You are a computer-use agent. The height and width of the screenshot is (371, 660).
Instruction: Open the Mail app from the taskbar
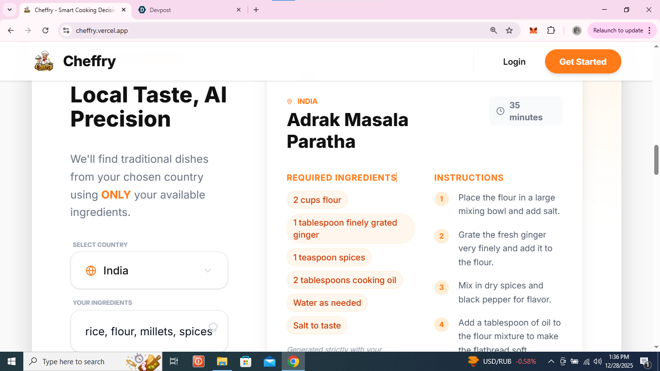tap(270, 361)
